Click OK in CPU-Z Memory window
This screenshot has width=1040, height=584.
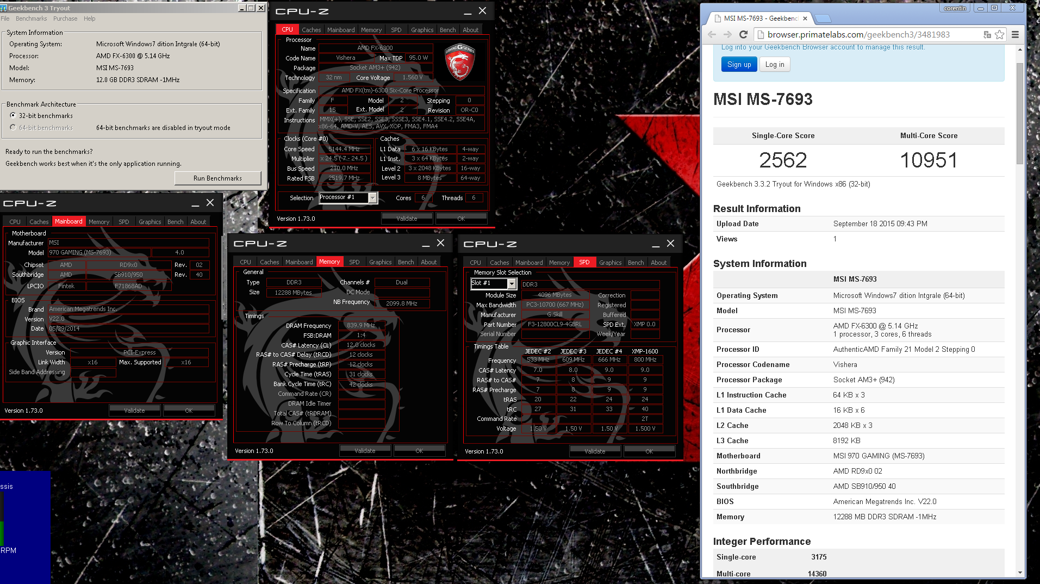pyautogui.click(x=419, y=451)
